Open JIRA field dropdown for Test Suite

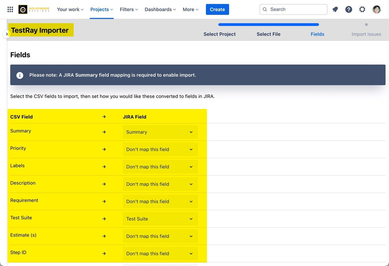pos(160,219)
